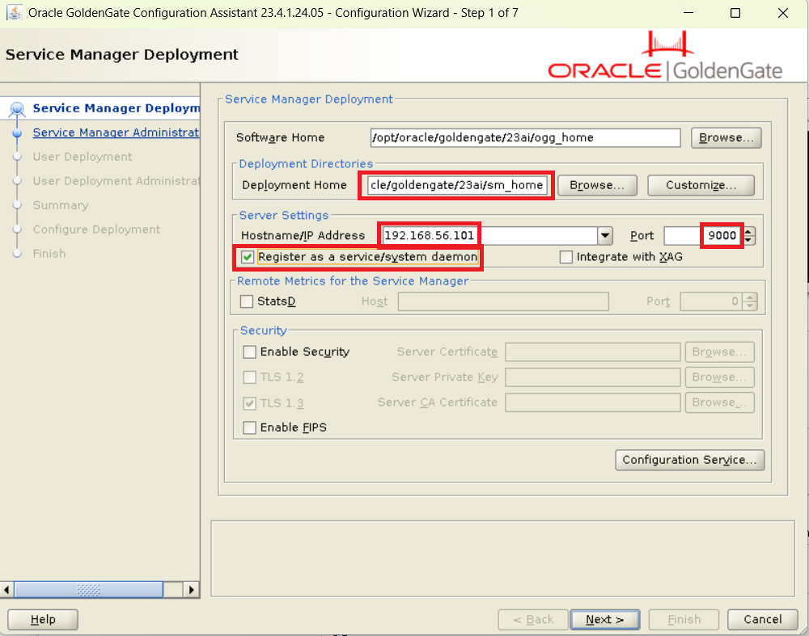This screenshot has width=809, height=636.
Task: Click the Software Home path field
Action: point(524,137)
